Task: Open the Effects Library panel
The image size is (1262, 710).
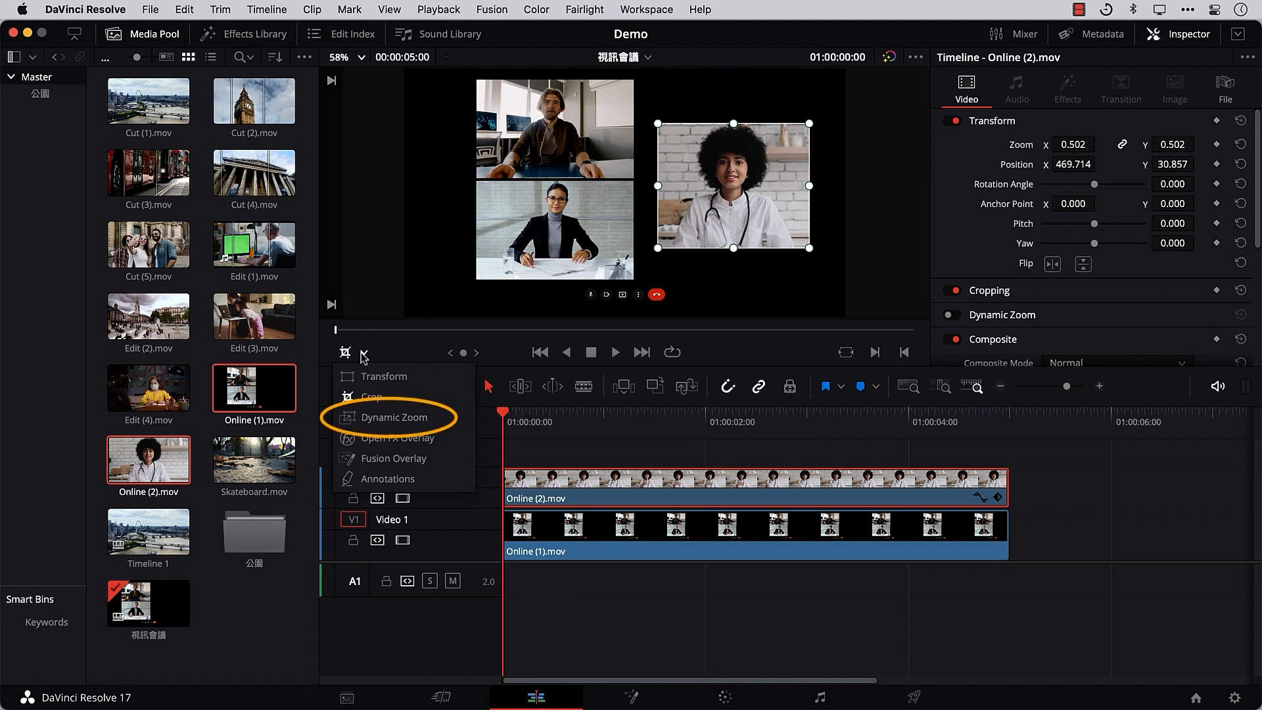Action: tap(244, 34)
